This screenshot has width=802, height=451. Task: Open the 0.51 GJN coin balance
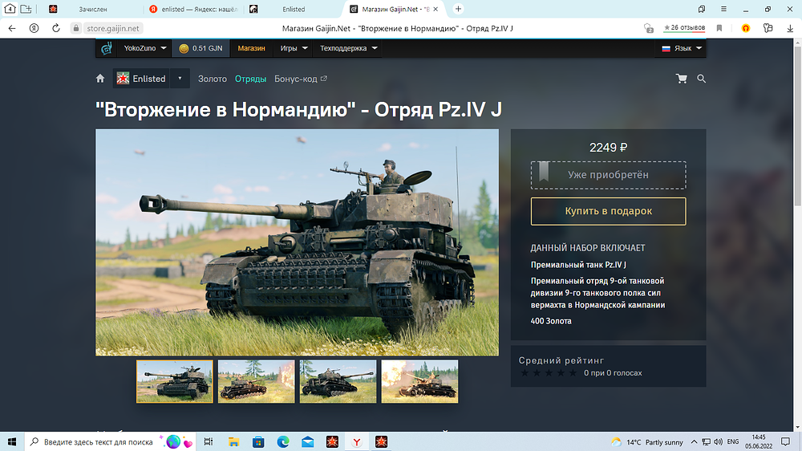[200, 48]
